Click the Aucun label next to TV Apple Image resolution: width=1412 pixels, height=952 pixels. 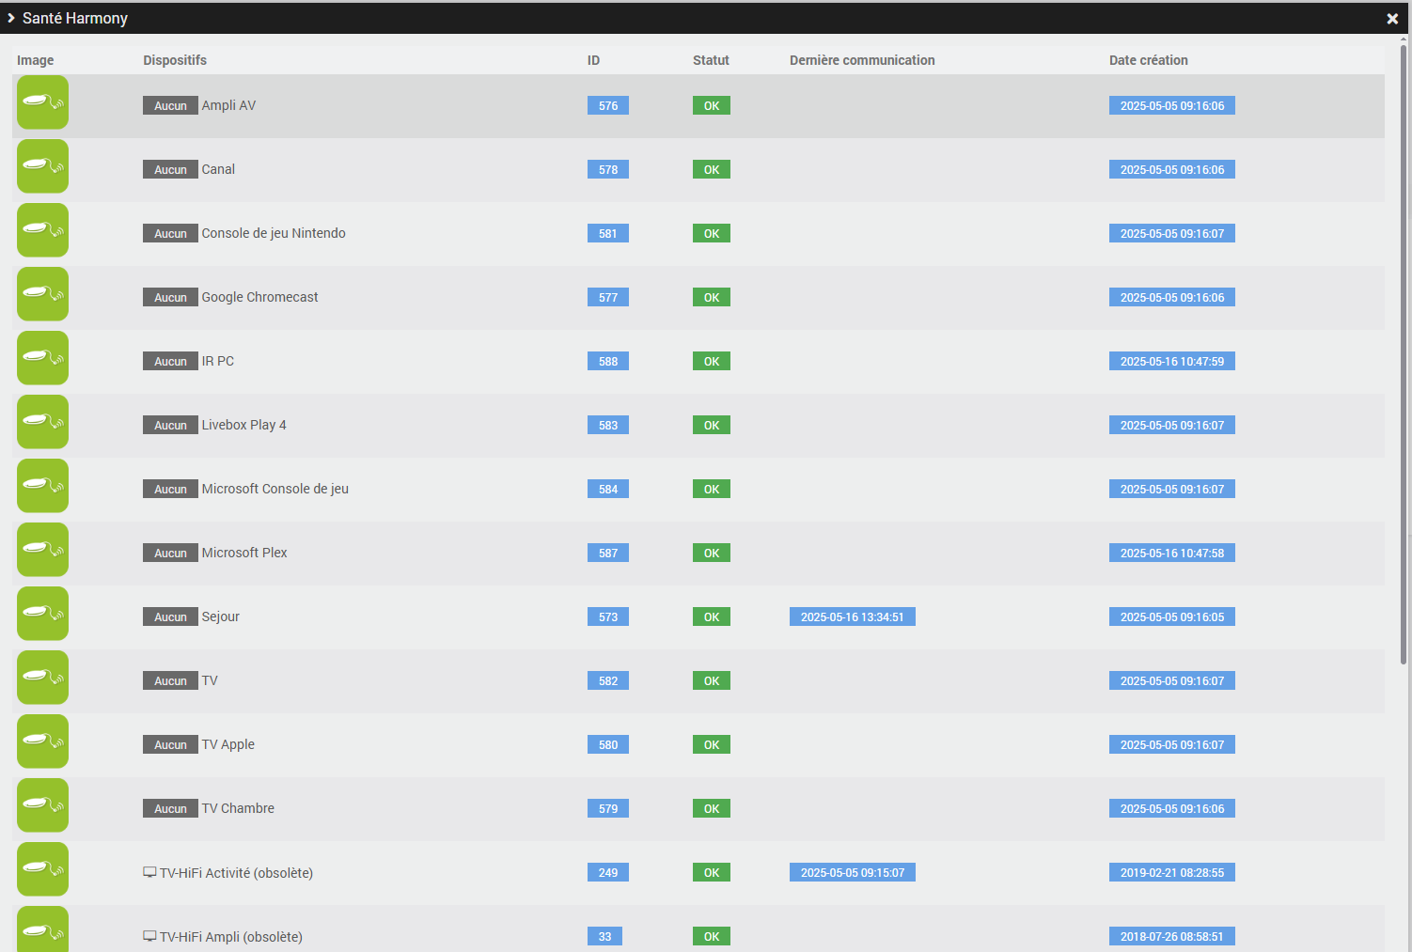tap(170, 744)
